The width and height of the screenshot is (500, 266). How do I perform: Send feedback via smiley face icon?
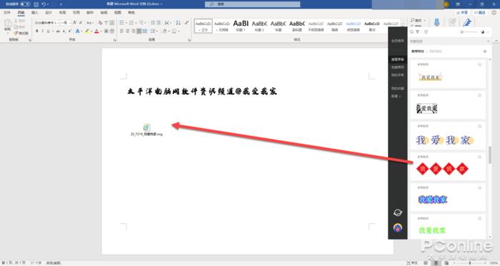pos(494,12)
